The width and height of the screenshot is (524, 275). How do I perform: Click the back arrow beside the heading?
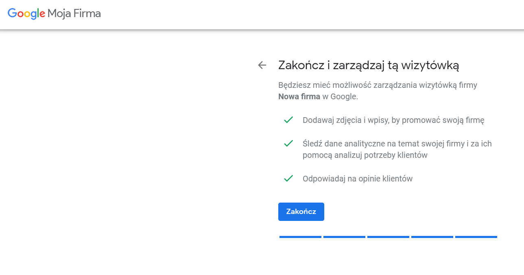[x=262, y=65]
